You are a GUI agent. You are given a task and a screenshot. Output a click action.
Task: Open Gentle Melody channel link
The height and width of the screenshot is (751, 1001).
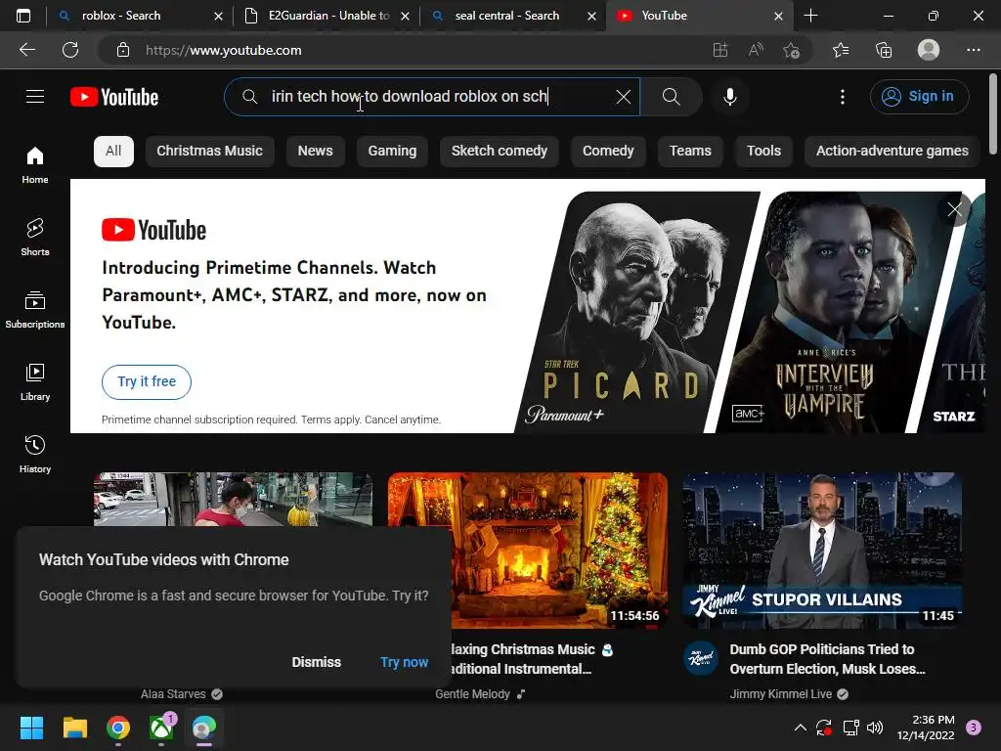(x=472, y=694)
